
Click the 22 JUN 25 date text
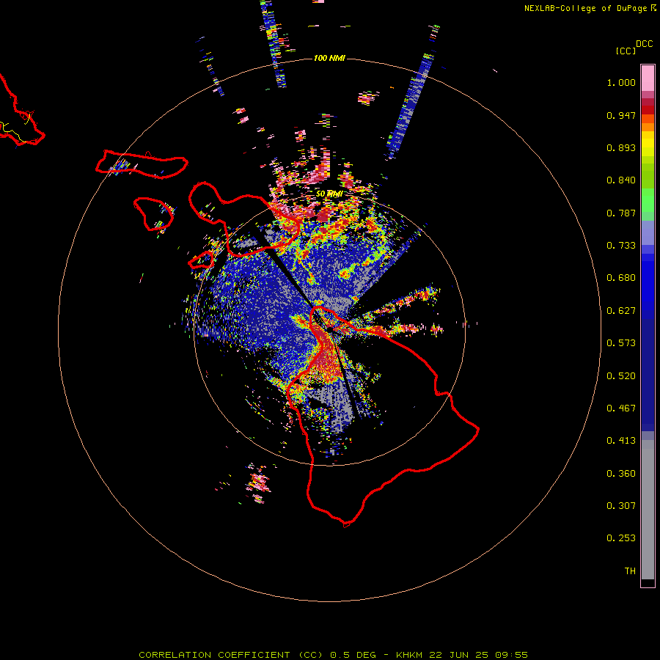coord(459,655)
